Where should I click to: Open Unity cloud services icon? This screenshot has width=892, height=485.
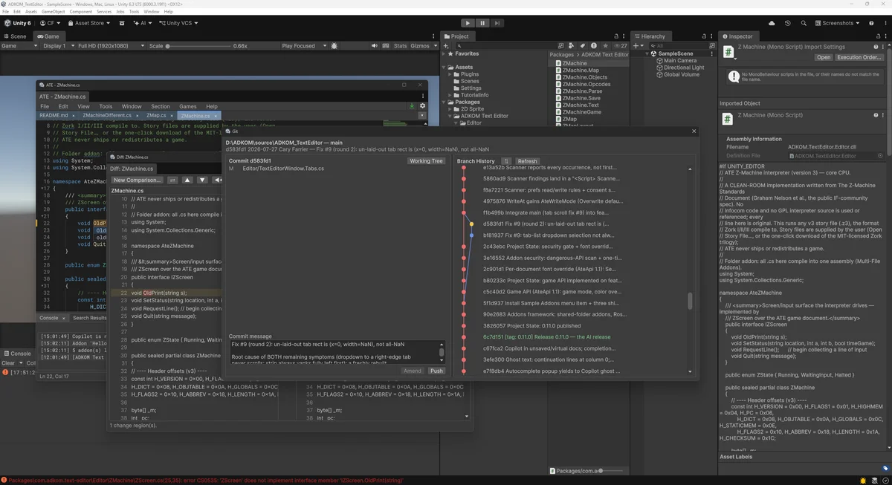[x=772, y=23]
